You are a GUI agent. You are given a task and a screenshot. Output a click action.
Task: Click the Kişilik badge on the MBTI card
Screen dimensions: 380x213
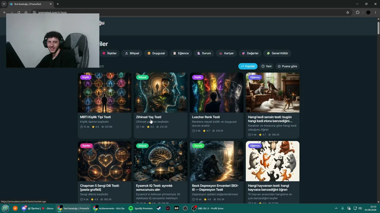[86, 77]
